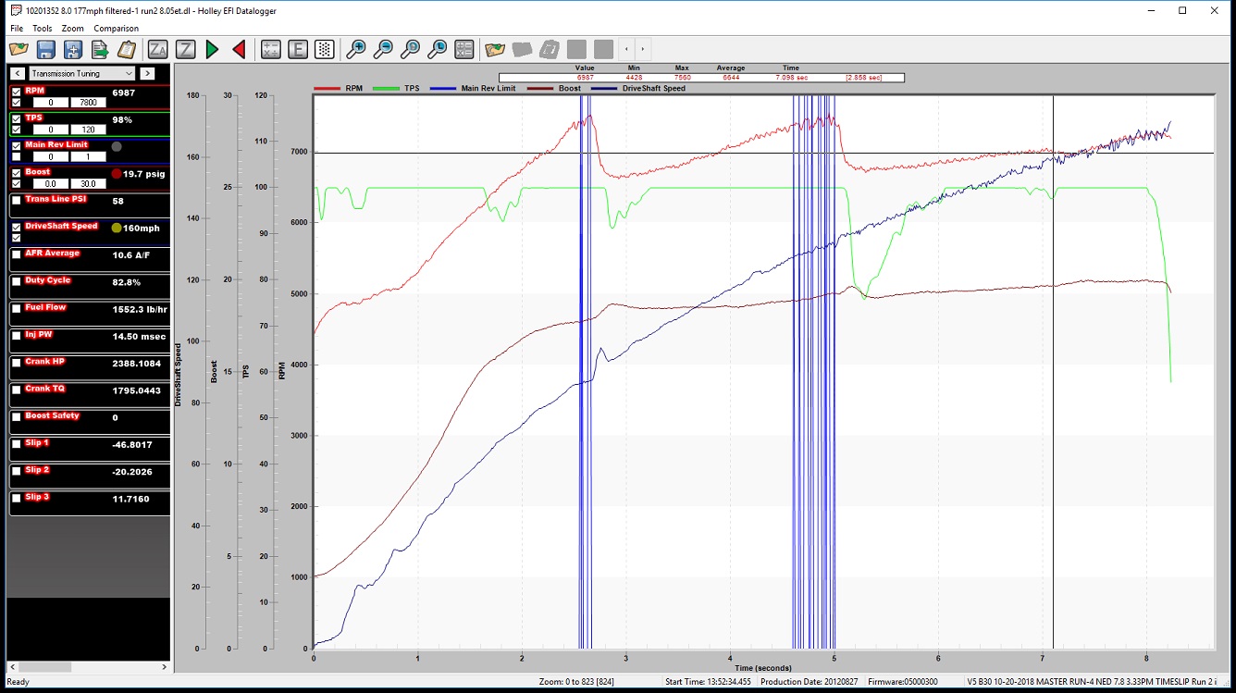Go to next channel group with right arrow
This screenshot has height=693, width=1236.
pos(147,73)
